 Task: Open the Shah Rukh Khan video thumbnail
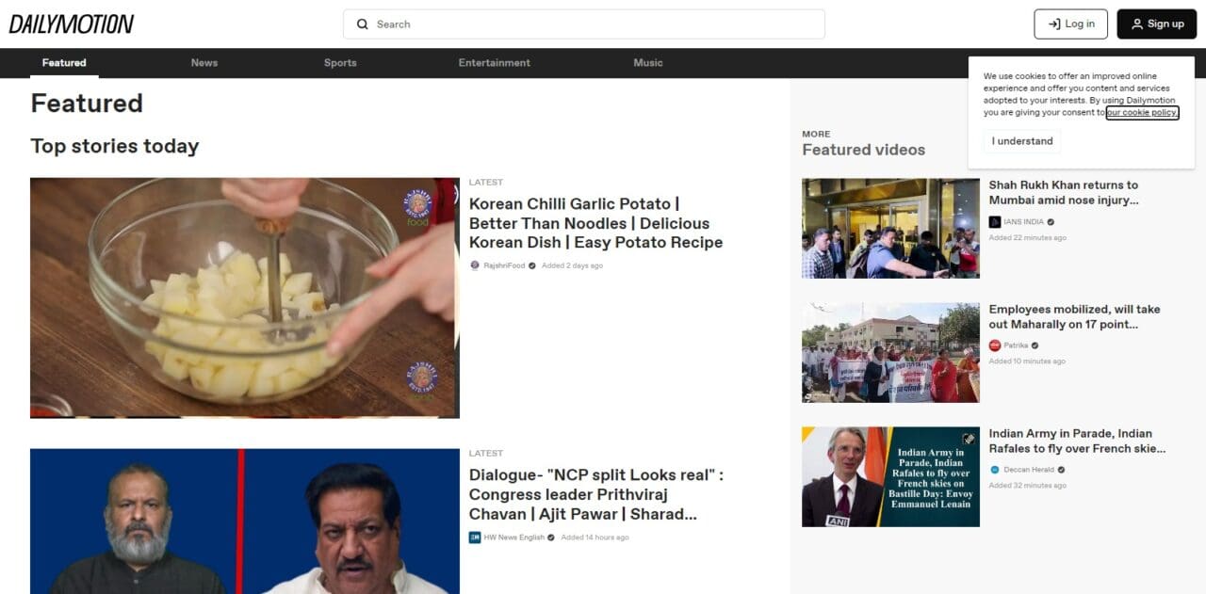click(890, 229)
